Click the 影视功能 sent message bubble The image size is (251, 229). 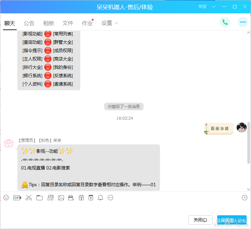(x=219, y=129)
